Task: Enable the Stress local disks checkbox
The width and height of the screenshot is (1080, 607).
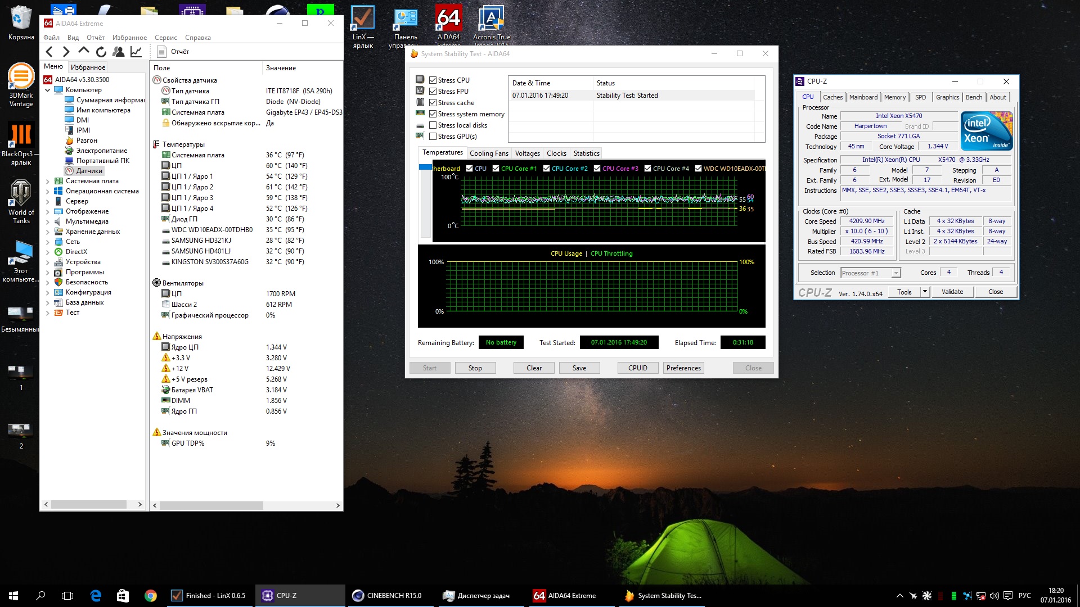Action: [433, 125]
